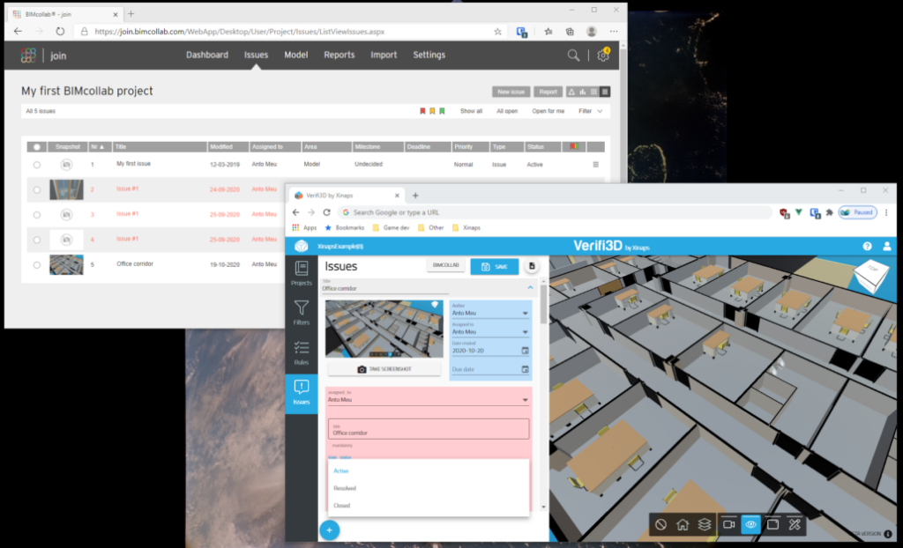This screenshot has height=548, width=903.
Task: Click the Verifi3D cube logo icon
Action: pyautogui.click(x=302, y=247)
